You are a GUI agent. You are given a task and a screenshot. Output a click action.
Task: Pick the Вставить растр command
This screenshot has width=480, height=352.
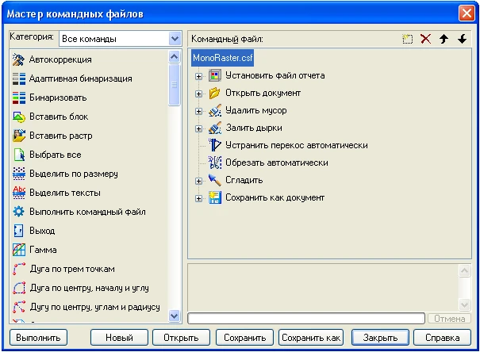click(x=60, y=136)
